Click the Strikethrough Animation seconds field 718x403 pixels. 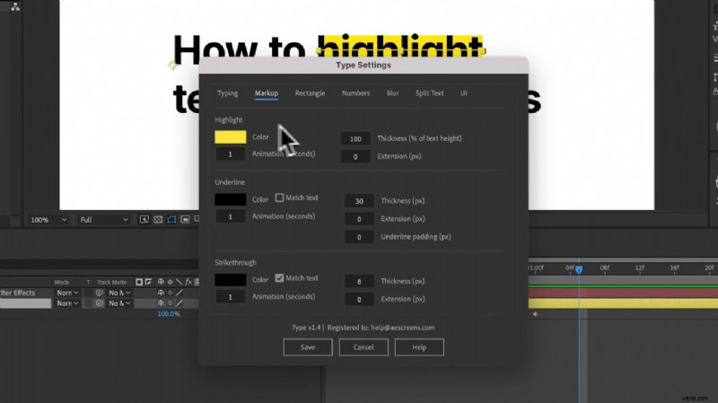point(231,297)
